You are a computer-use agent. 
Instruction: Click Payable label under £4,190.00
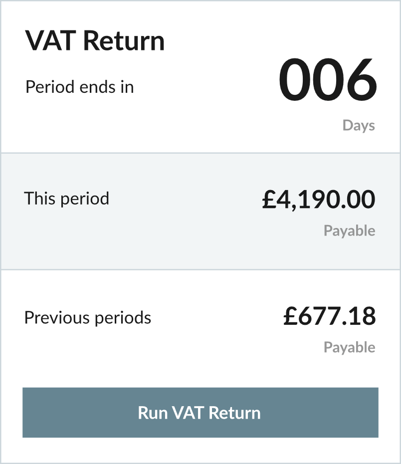tap(350, 231)
